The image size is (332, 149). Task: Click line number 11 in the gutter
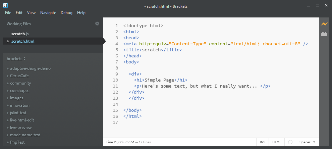(115, 86)
